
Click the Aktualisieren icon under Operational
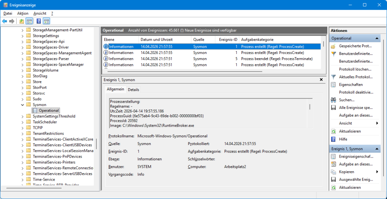coord(333,131)
